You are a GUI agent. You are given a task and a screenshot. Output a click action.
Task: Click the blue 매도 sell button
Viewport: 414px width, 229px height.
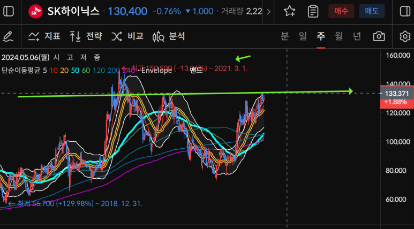(372, 11)
